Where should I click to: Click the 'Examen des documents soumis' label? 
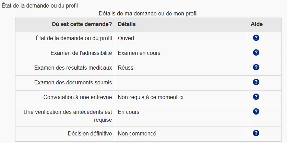[73, 82]
